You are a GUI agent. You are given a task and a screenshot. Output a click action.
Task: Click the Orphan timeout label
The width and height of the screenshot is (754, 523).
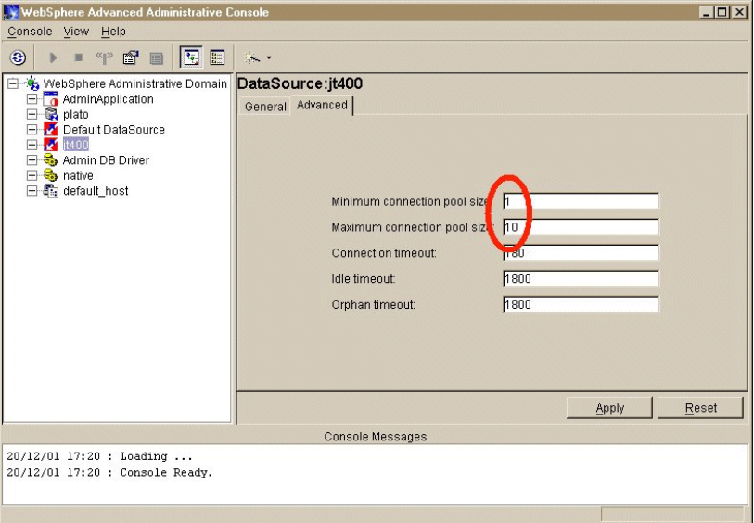click(373, 305)
